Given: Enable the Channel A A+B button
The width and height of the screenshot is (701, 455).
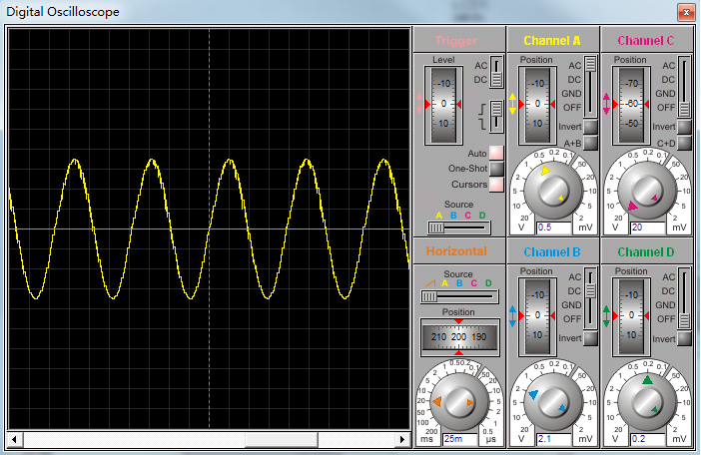Looking at the screenshot, I should point(591,143).
